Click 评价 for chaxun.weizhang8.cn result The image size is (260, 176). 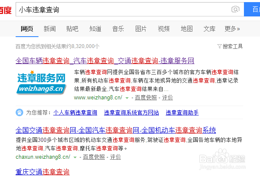tap(115, 157)
